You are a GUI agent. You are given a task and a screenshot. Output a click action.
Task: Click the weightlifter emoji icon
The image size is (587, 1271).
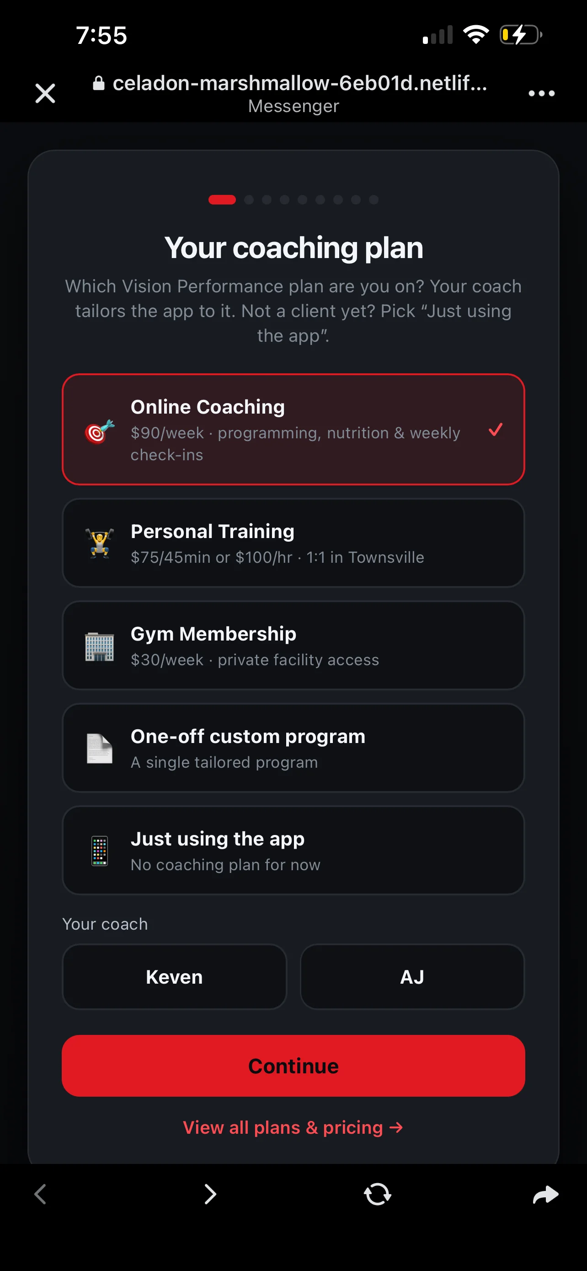click(x=100, y=543)
